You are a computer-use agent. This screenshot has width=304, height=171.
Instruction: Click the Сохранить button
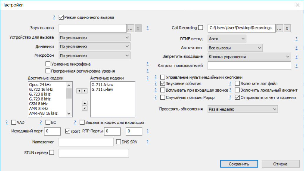(x=239, y=164)
